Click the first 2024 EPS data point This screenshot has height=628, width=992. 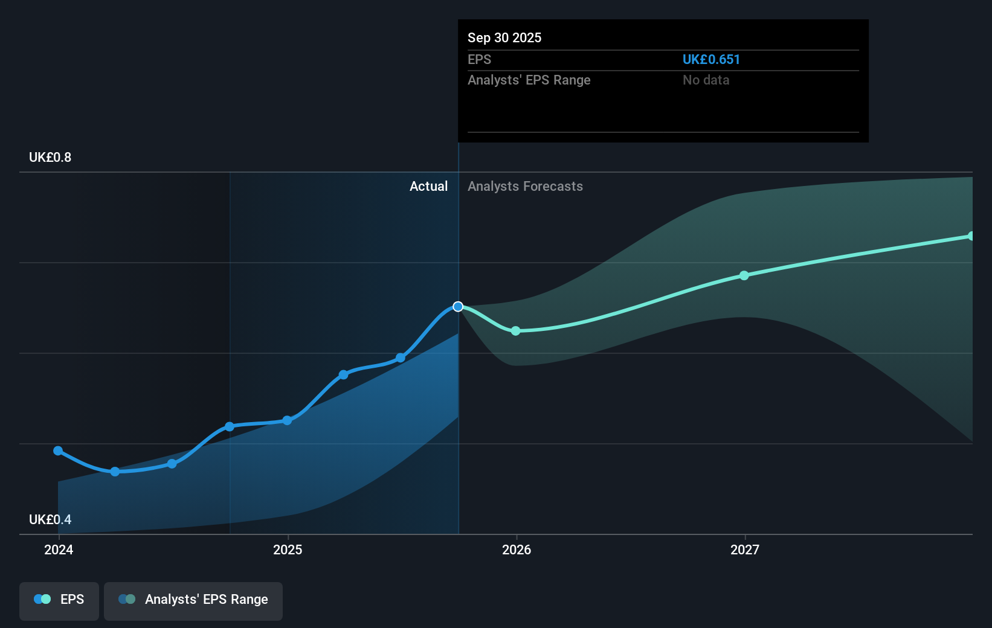point(58,450)
